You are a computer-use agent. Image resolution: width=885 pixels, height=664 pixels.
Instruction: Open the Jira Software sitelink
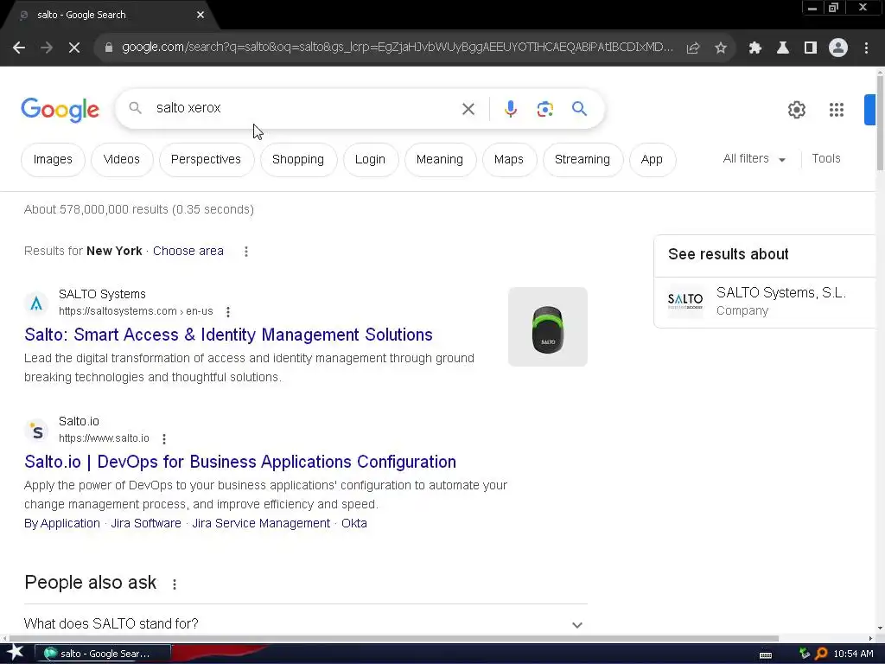click(146, 523)
